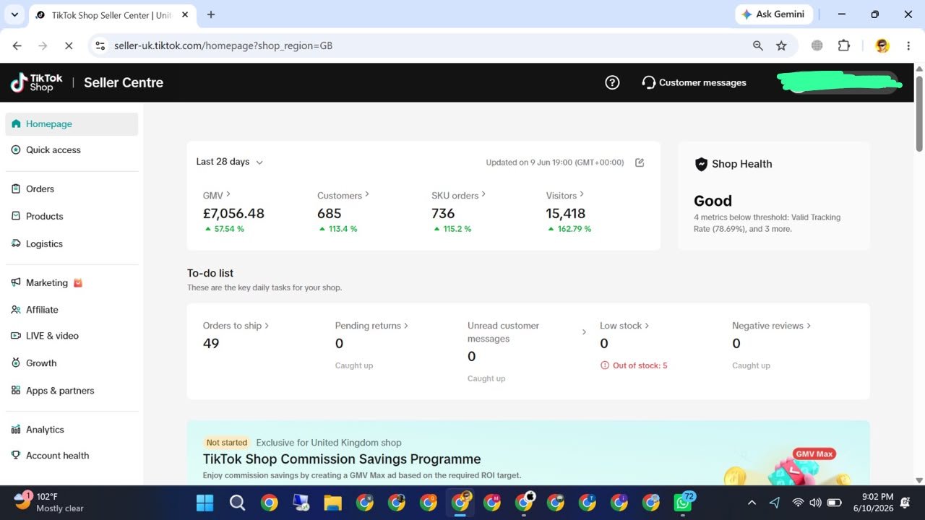Open the help question mark icon
The width and height of the screenshot is (925, 520).
tap(612, 82)
